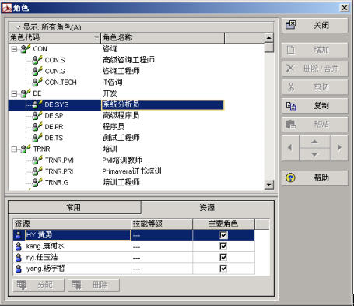
Task: Click the resource icon for yang.杨宇哲
Action: pos(19,269)
